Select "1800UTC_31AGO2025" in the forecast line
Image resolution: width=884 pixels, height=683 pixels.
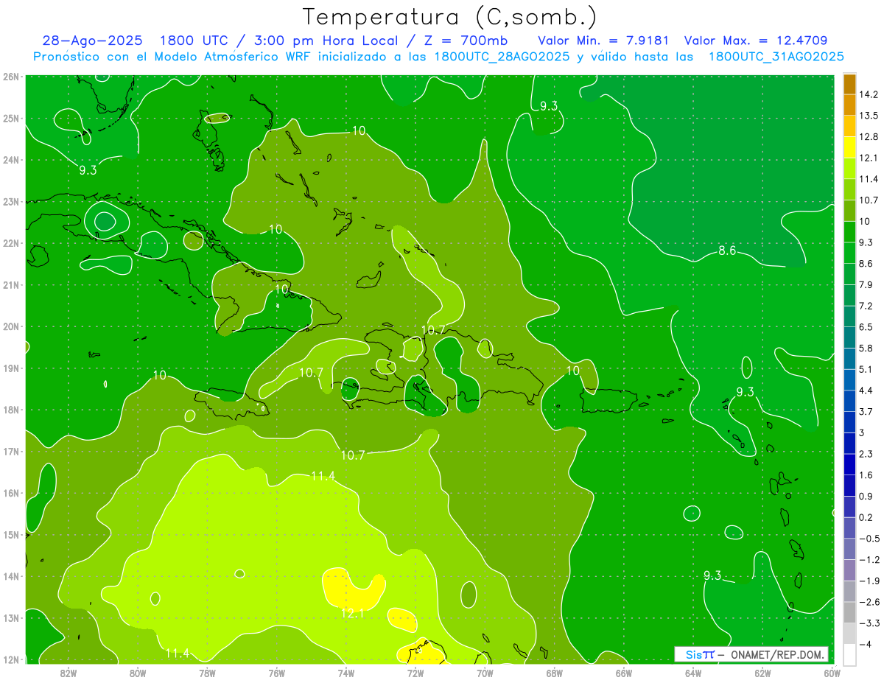[x=776, y=57]
